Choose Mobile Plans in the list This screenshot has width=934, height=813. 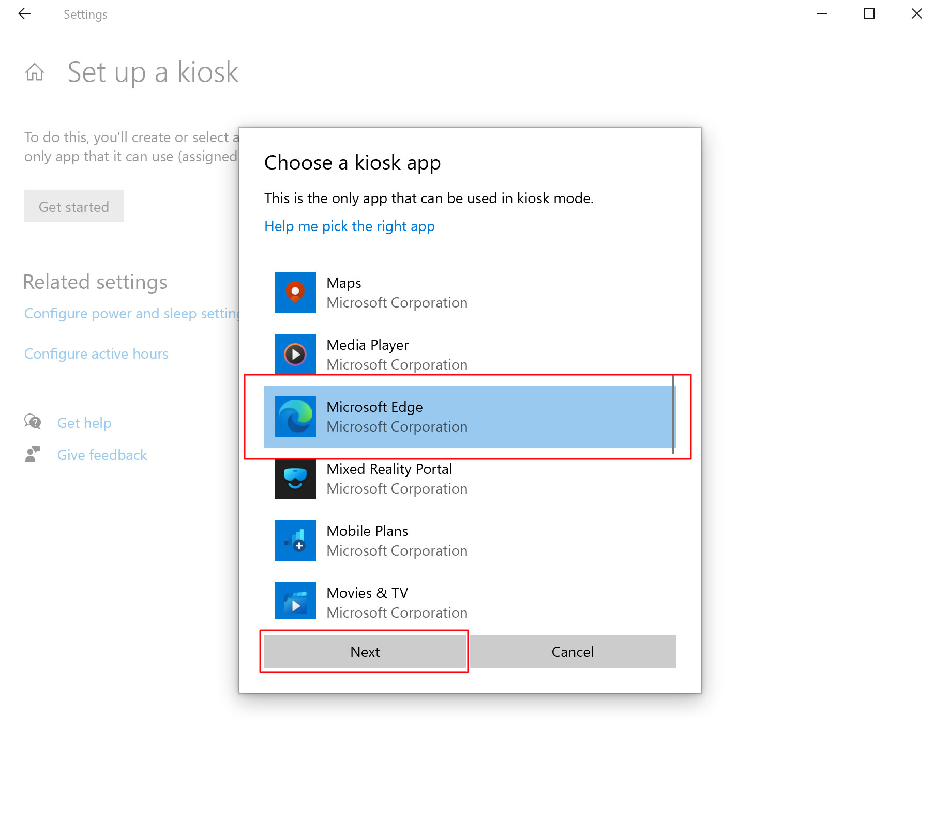pos(470,541)
